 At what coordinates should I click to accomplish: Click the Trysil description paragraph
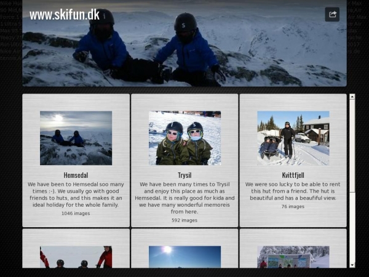[x=184, y=198]
